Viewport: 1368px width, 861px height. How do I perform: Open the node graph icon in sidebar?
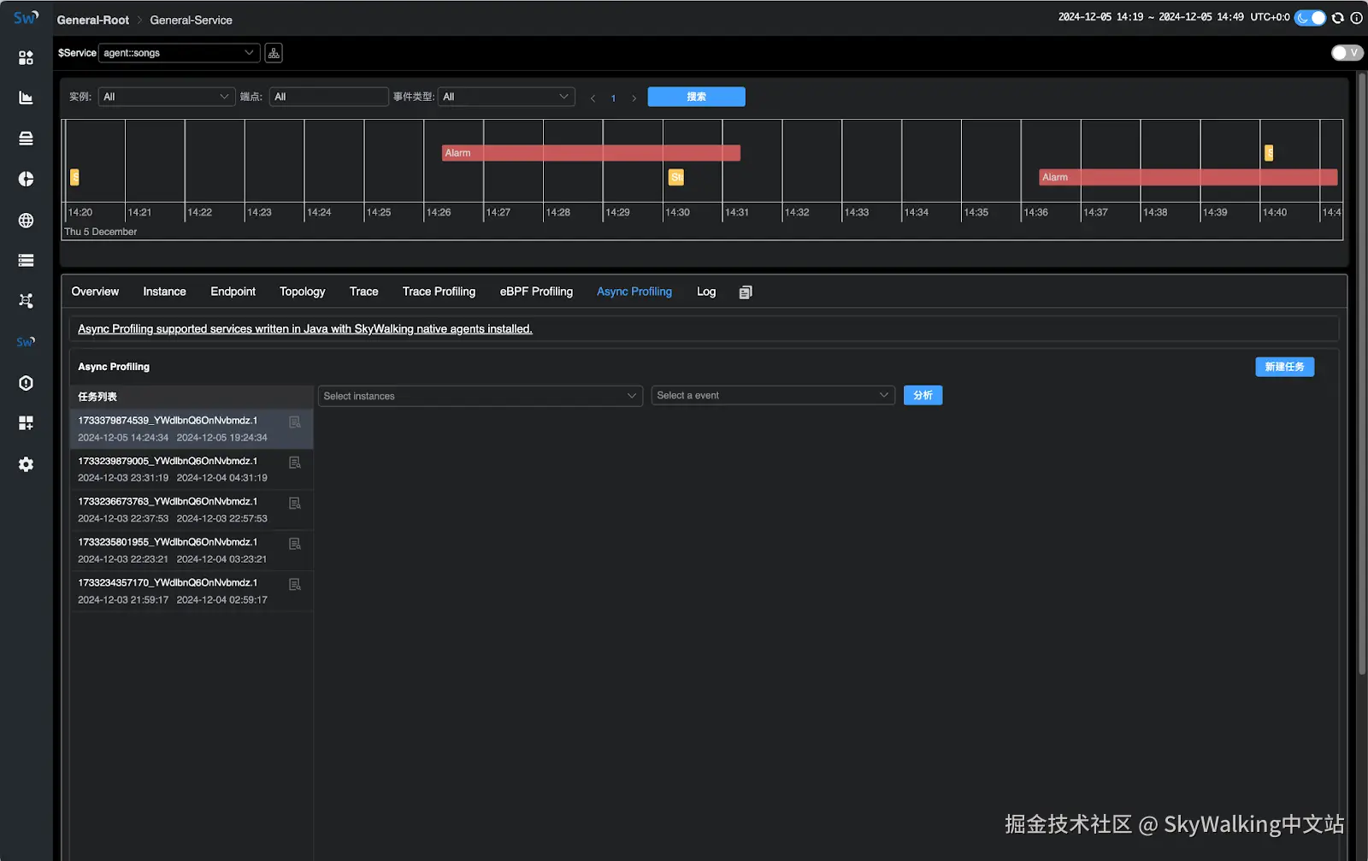[26, 301]
